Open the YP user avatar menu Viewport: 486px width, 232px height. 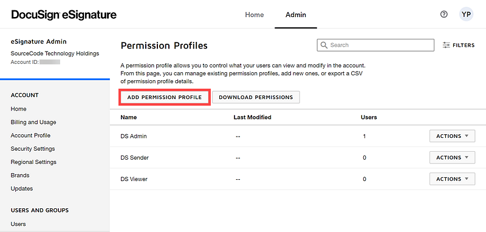pyautogui.click(x=466, y=15)
